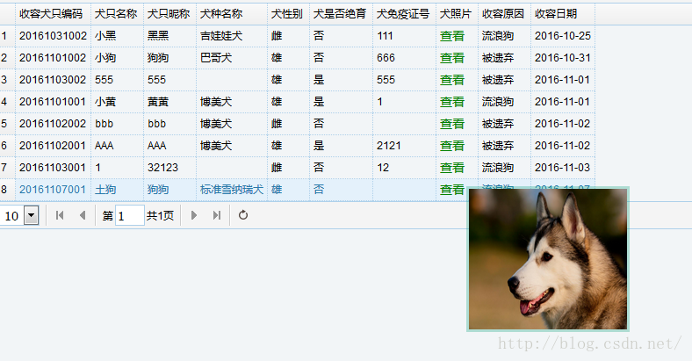692x361 pixels.
Task: View photo for dog AAA
Action: click(452, 146)
